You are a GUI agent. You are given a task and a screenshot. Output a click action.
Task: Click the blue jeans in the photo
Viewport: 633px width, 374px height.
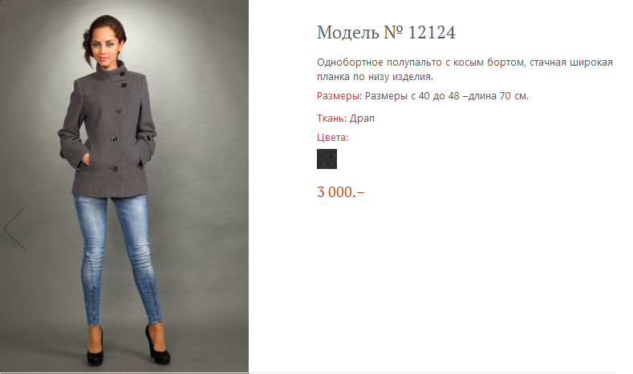118,258
